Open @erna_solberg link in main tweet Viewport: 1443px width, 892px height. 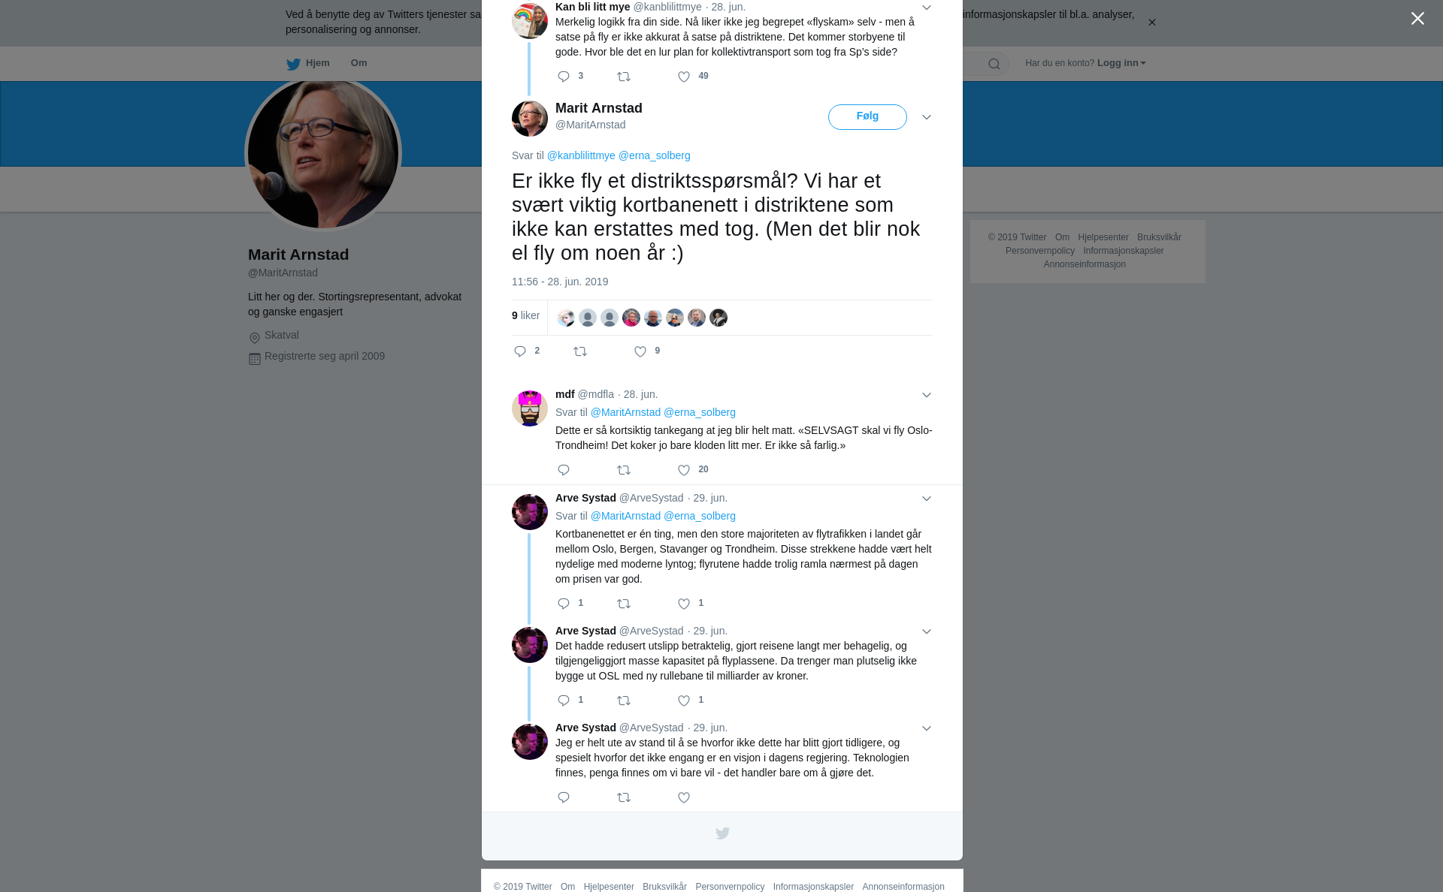654,155
